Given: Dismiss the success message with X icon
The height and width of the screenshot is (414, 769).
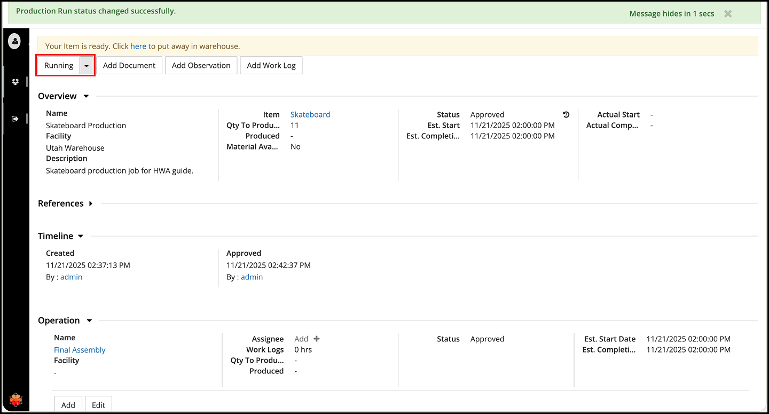Looking at the screenshot, I should point(727,14).
